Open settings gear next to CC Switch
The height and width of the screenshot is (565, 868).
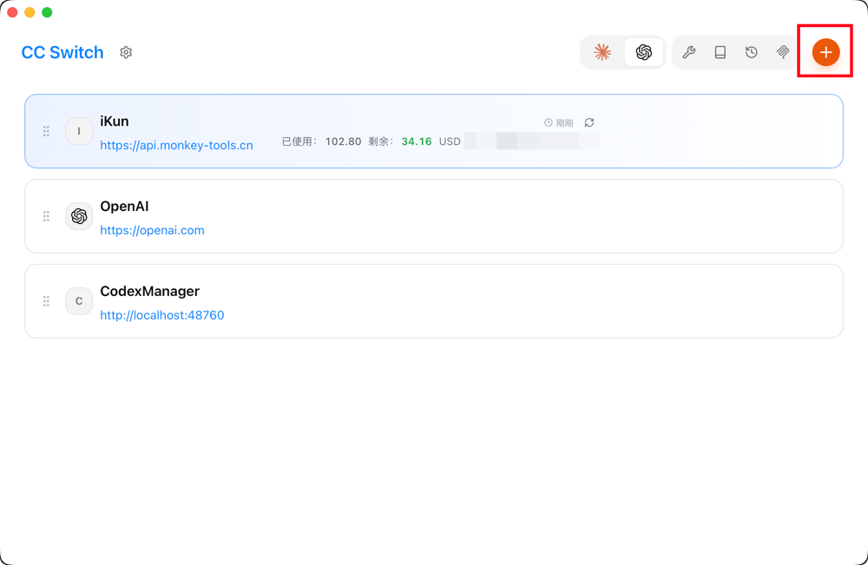[126, 52]
